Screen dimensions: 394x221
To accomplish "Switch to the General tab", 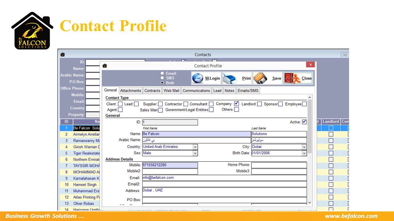I will pyautogui.click(x=111, y=90).
